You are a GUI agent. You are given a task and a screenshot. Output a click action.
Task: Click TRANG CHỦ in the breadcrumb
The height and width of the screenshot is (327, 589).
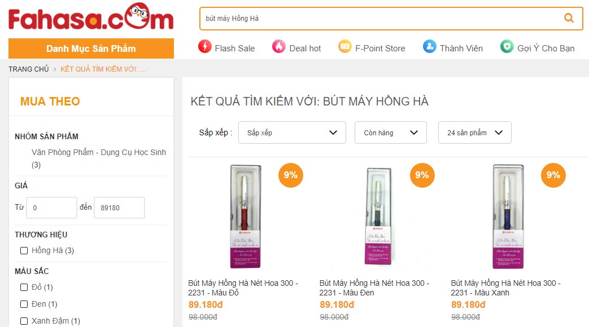28,68
